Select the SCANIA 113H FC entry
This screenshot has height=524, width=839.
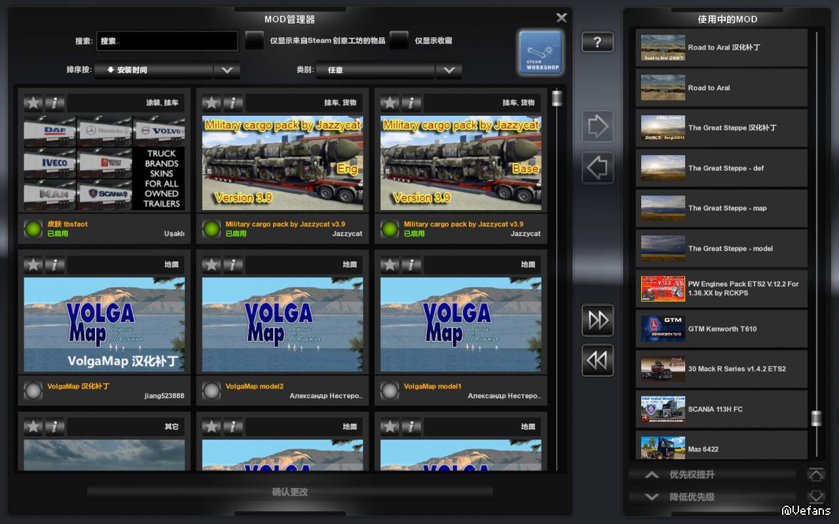coord(722,410)
